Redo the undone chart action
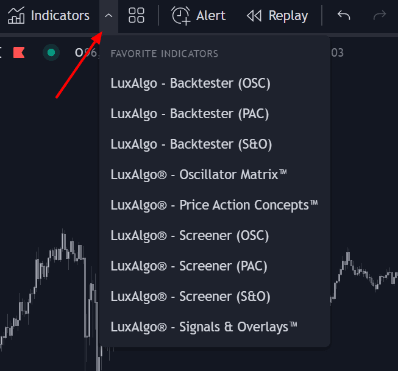The height and width of the screenshot is (371, 398). (380, 15)
